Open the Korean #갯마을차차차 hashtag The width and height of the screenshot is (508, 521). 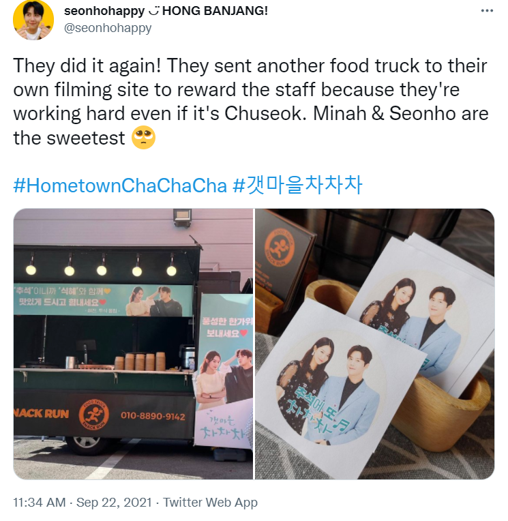pos(297,185)
